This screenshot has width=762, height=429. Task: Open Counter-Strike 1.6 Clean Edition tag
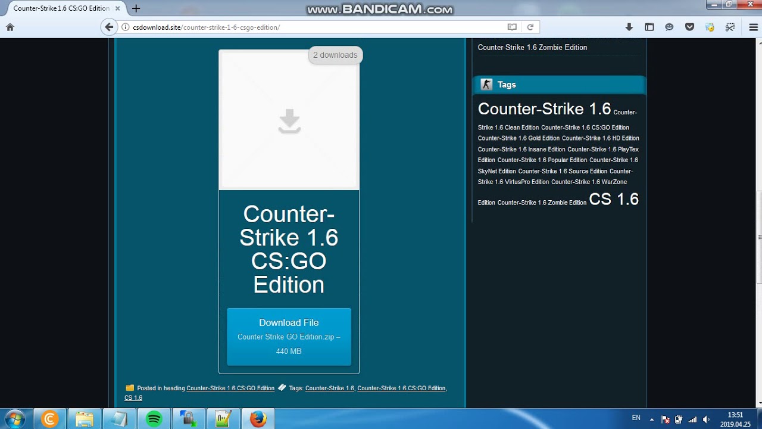(557, 120)
